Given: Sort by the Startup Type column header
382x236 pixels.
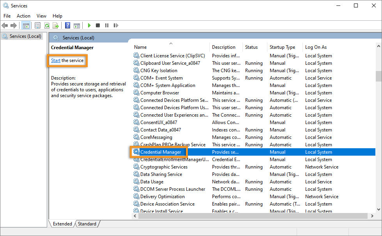Looking at the screenshot, I should tap(282, 47).
